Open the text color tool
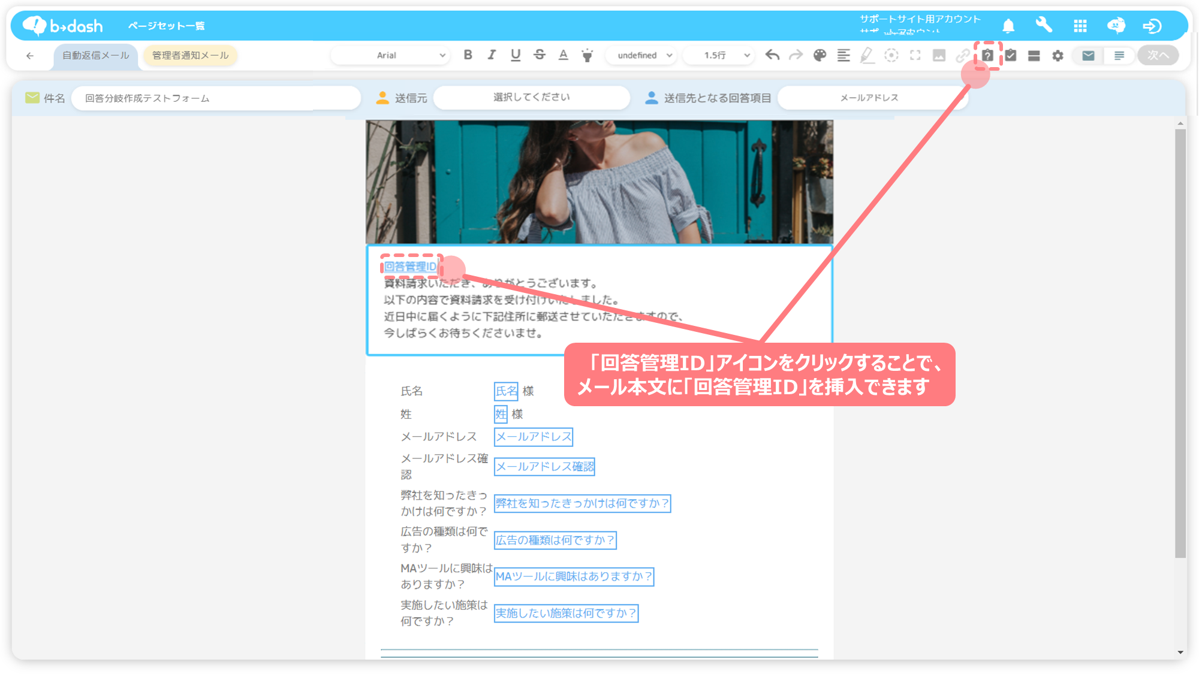The height and width of the screenshot is (674, 1199). 563,55
